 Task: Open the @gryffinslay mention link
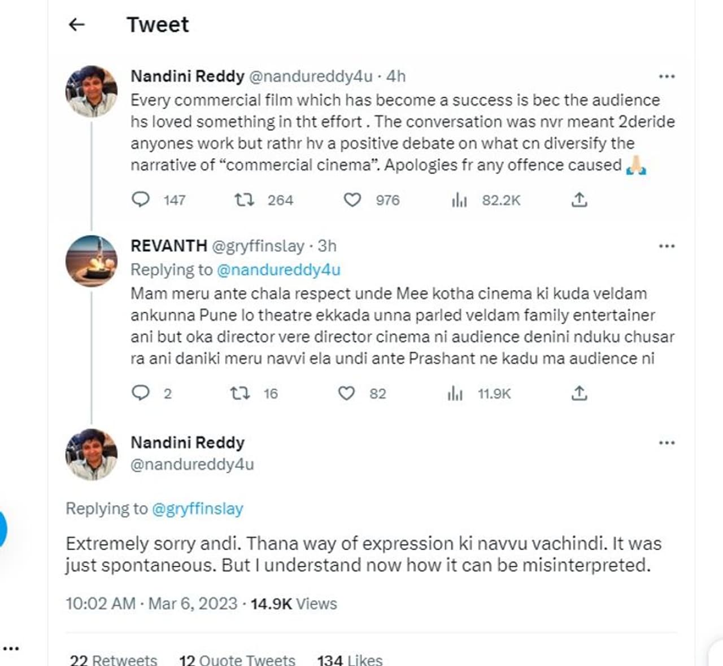pos(197,509)
